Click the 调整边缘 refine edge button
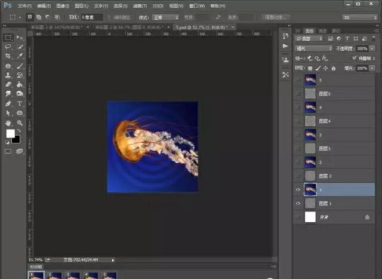The image size is (382, 279). click(x=276, y=17)
